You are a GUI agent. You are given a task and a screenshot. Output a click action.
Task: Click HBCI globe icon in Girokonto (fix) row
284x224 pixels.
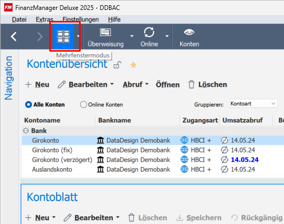pos(184,150)
